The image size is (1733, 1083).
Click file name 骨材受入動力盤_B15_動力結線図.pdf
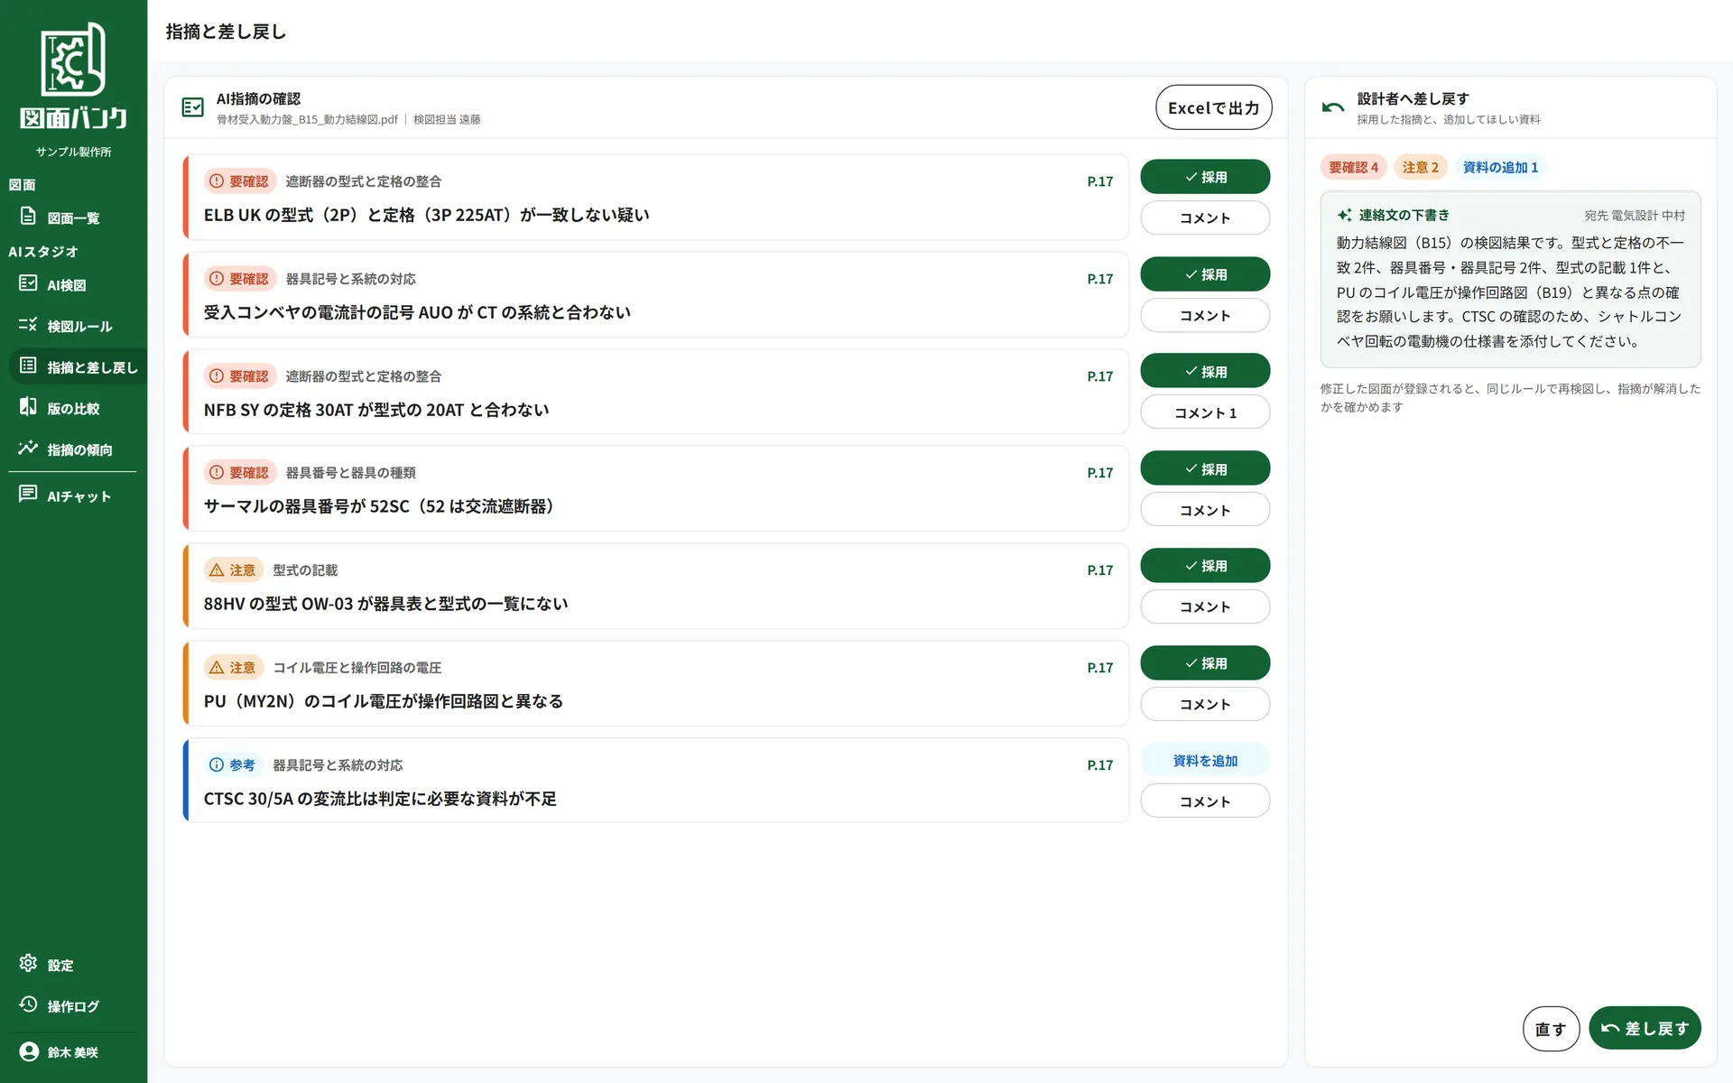[307, 119]
